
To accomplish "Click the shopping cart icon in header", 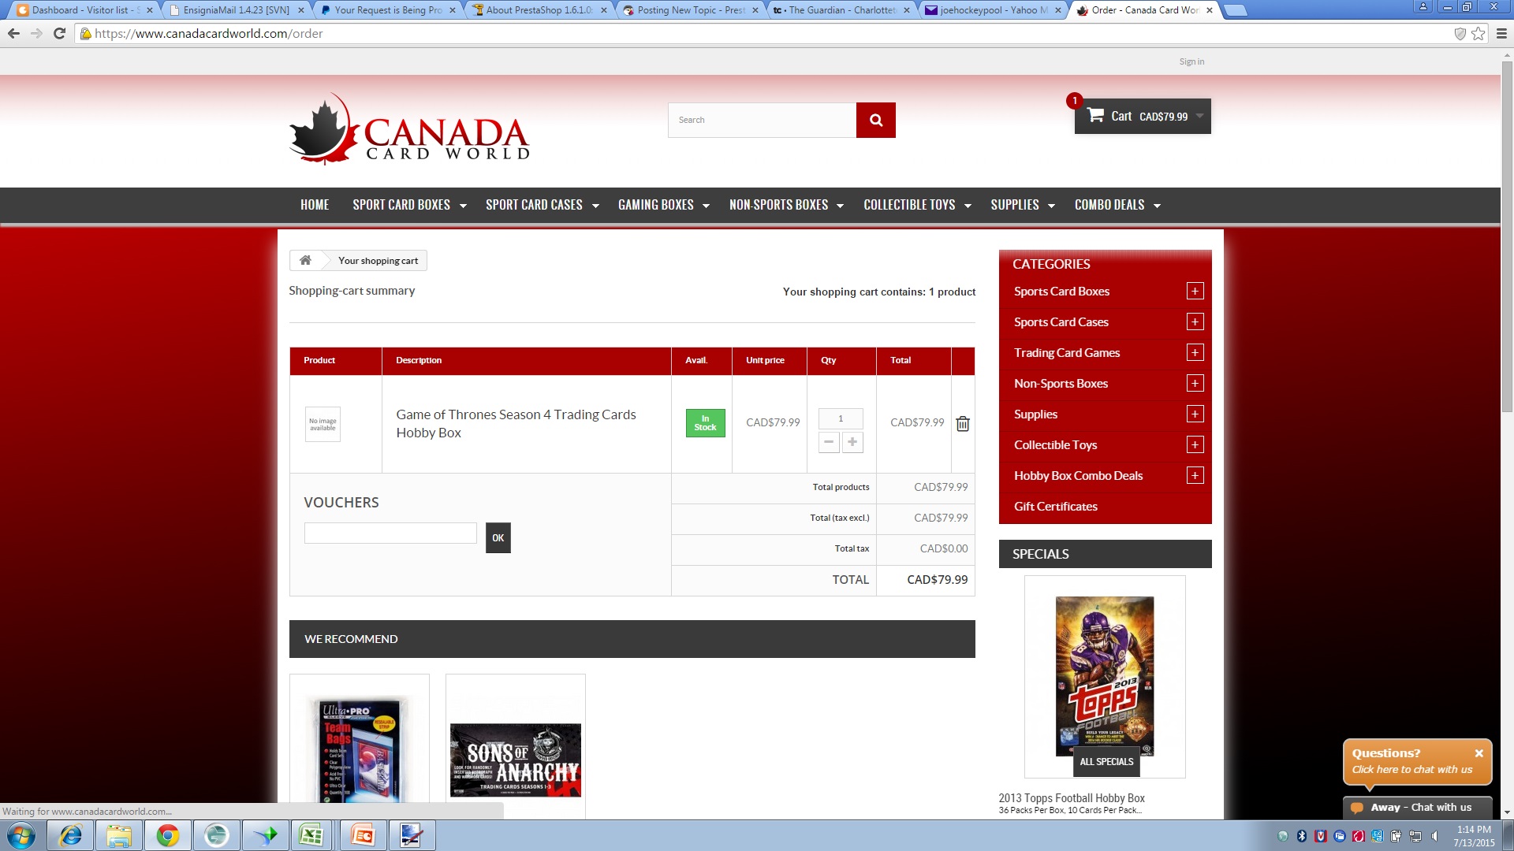I will point(1095,116).
